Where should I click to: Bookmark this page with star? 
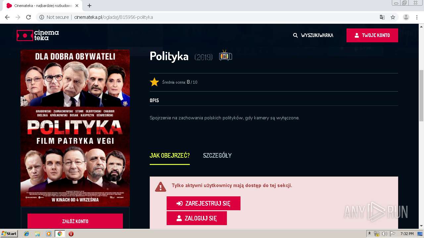[393, 17]
